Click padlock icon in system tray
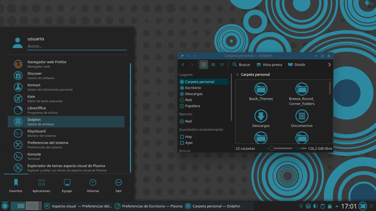The width and height of the screenshot is (376, 211). tap(330, 206)
